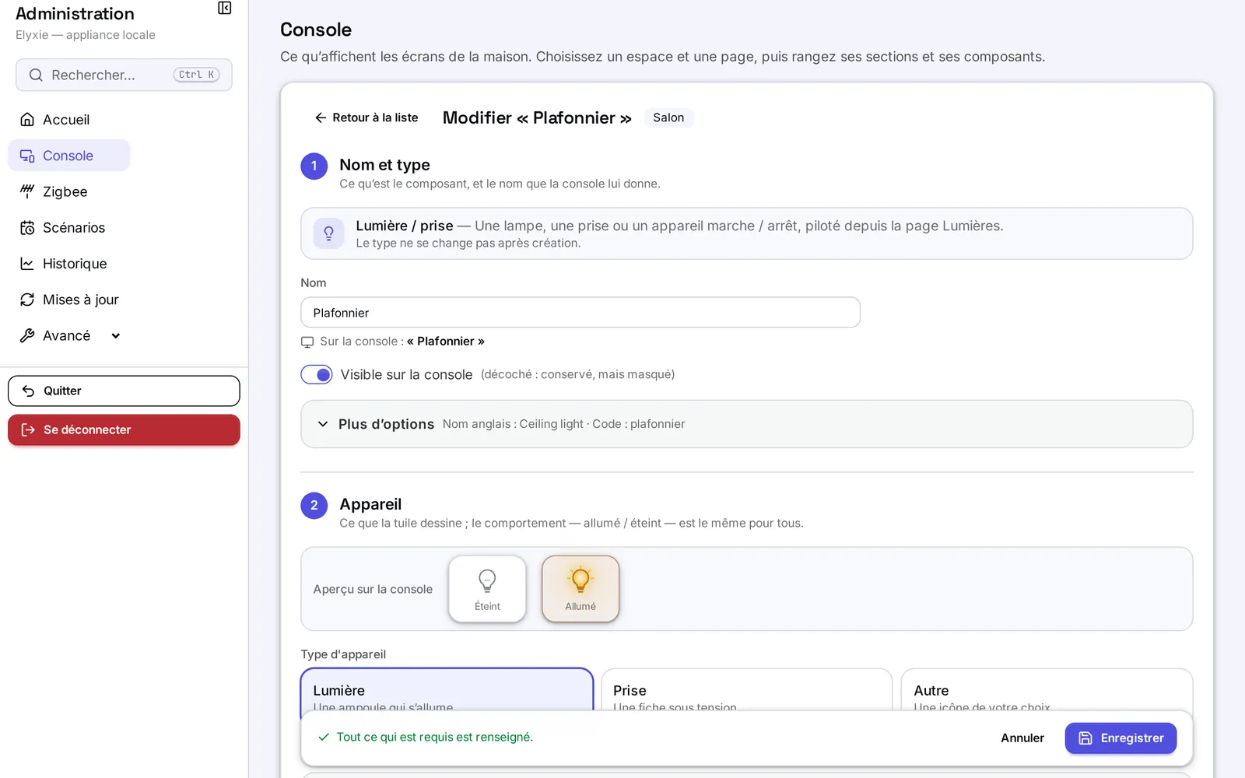Click the Scénarios calendar-clock icon
This screenshot has height=778, width=1245.
(x=27, y=228)
